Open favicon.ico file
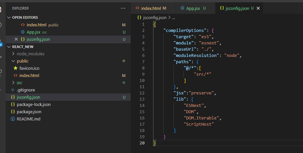303x153 pixels. (68, 68)
